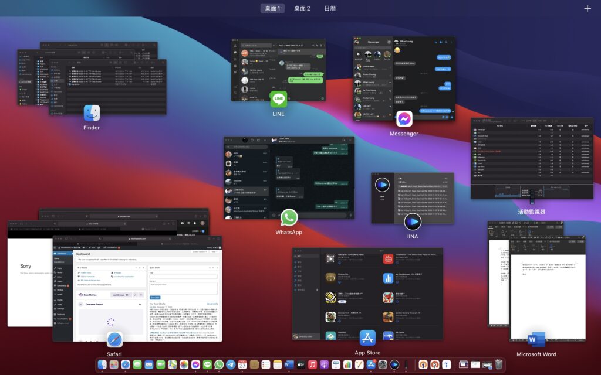Screen dimensions: 601x375
Task: Click the Photos icon in the Dock
Action: (184, 364)
